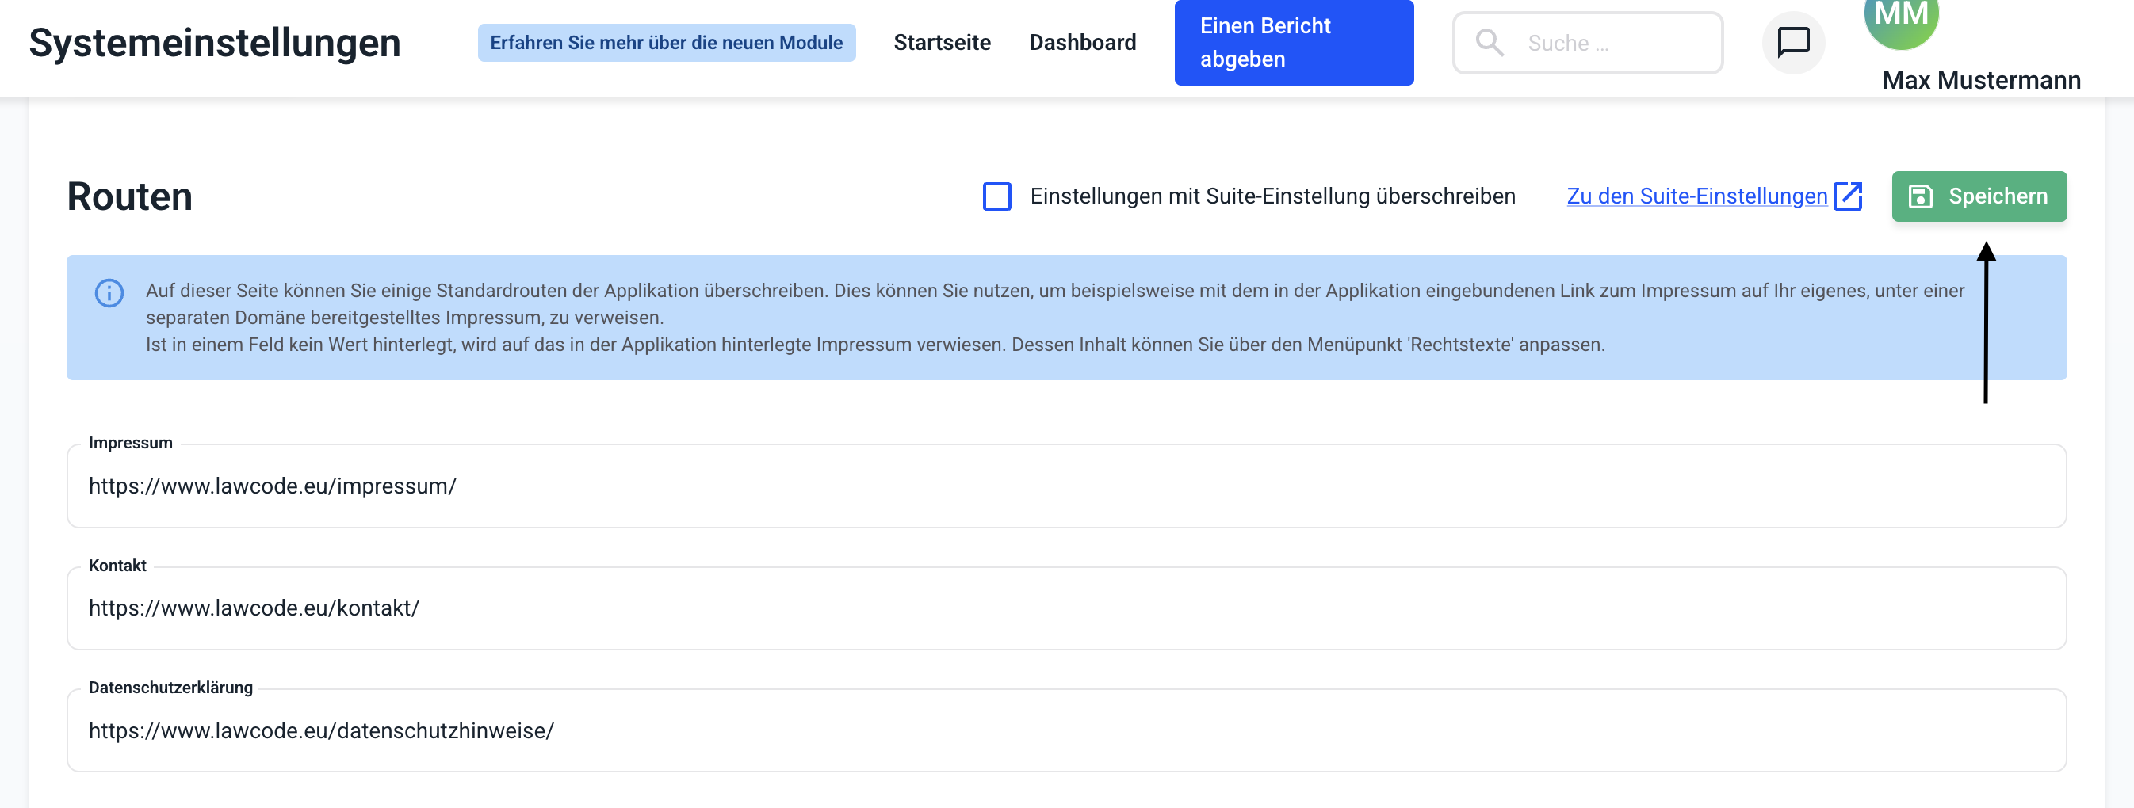Follow the 'Zu den Suite-Einstellungen' link

1696,196
